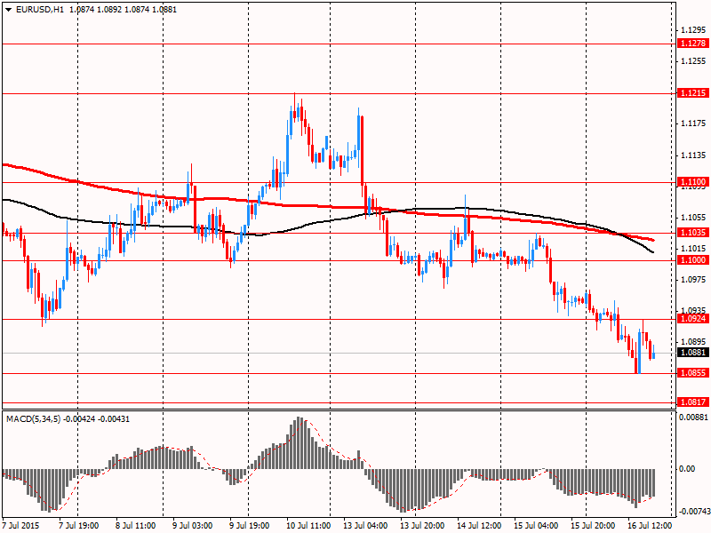Select the 1.0855 red price level label
This screenshot has height=533, width=711.
point(693,372)
